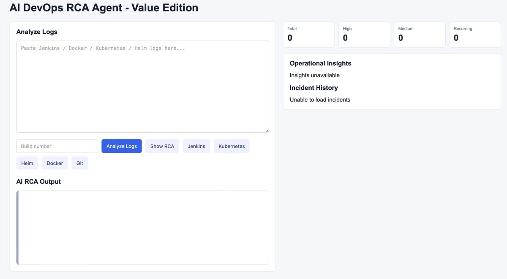Select the Jenkins sample button
Screen dimensions: 507x279
(x=196, y=146)
